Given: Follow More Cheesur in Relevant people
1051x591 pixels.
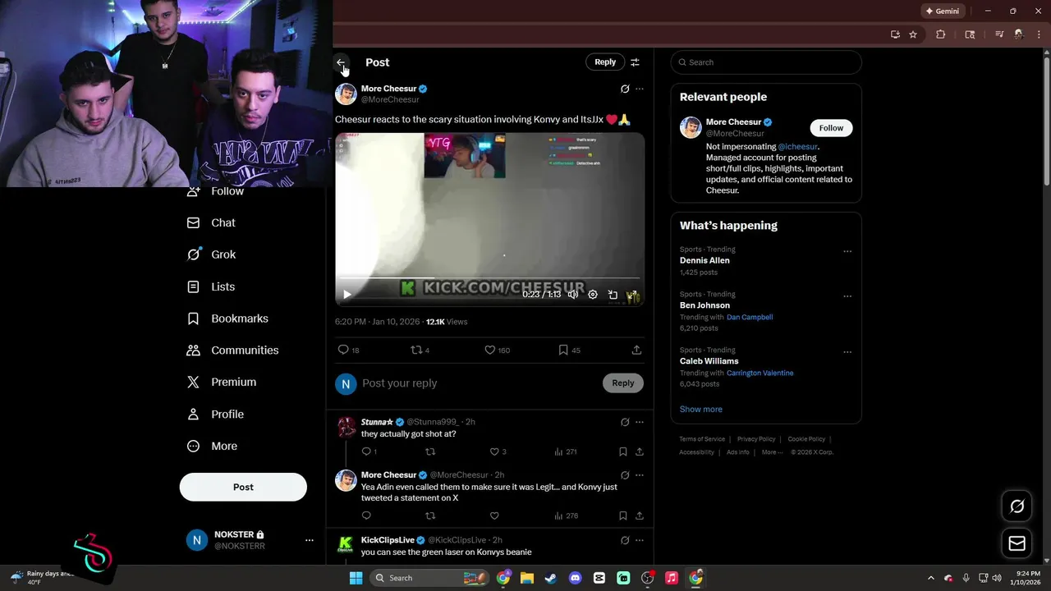Looking at the screenshot, I should click(831, 128).
